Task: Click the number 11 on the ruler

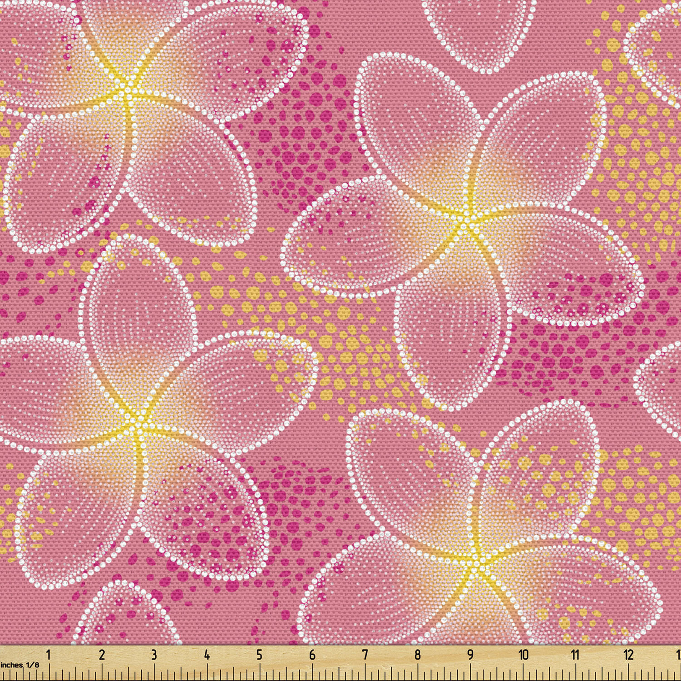Action: 575,655
